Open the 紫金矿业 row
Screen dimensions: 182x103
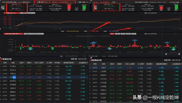(44, 70)
